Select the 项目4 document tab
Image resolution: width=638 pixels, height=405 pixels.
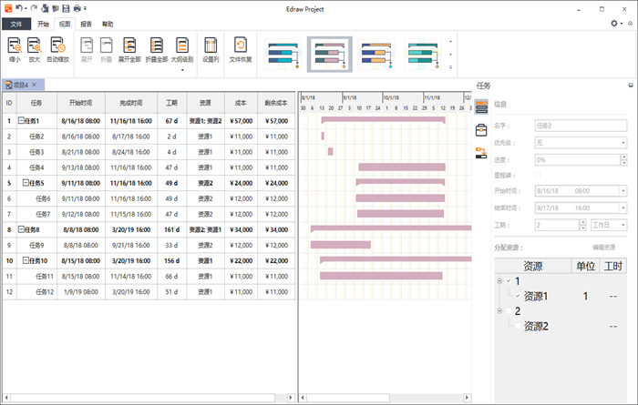[x=21, y=85]
